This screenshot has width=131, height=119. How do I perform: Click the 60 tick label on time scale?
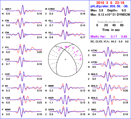pos(122,25)
